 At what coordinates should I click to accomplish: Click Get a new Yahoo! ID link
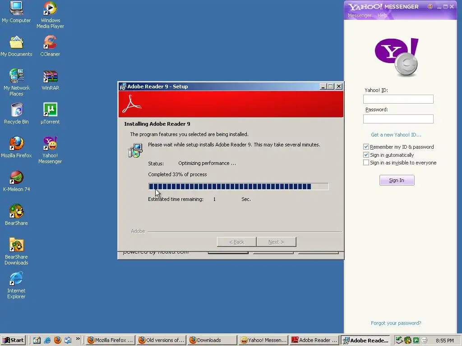(x=396, y=135)
